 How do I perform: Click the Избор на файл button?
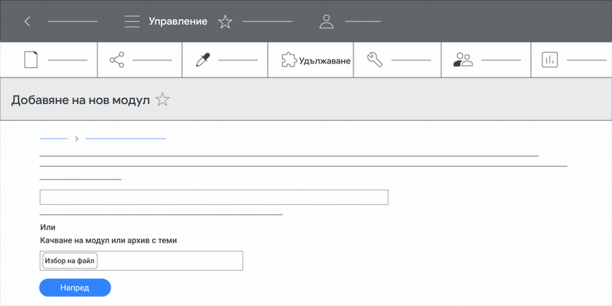click(70, 261)
